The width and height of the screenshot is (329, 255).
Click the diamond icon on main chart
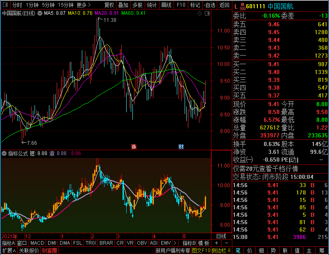(x=199, y=14)
